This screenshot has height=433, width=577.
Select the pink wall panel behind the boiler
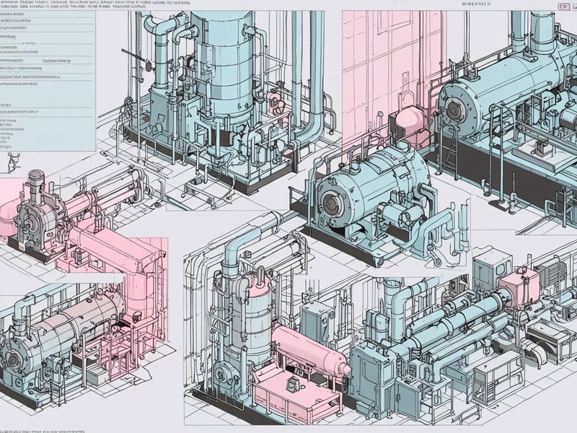[394, 79]
